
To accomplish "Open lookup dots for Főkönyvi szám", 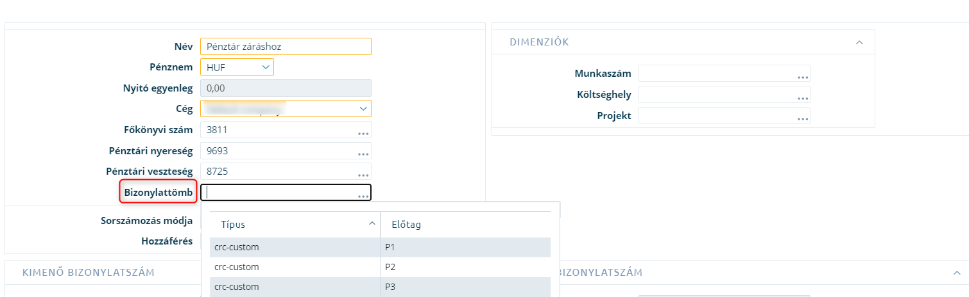I will coord(363,134).
